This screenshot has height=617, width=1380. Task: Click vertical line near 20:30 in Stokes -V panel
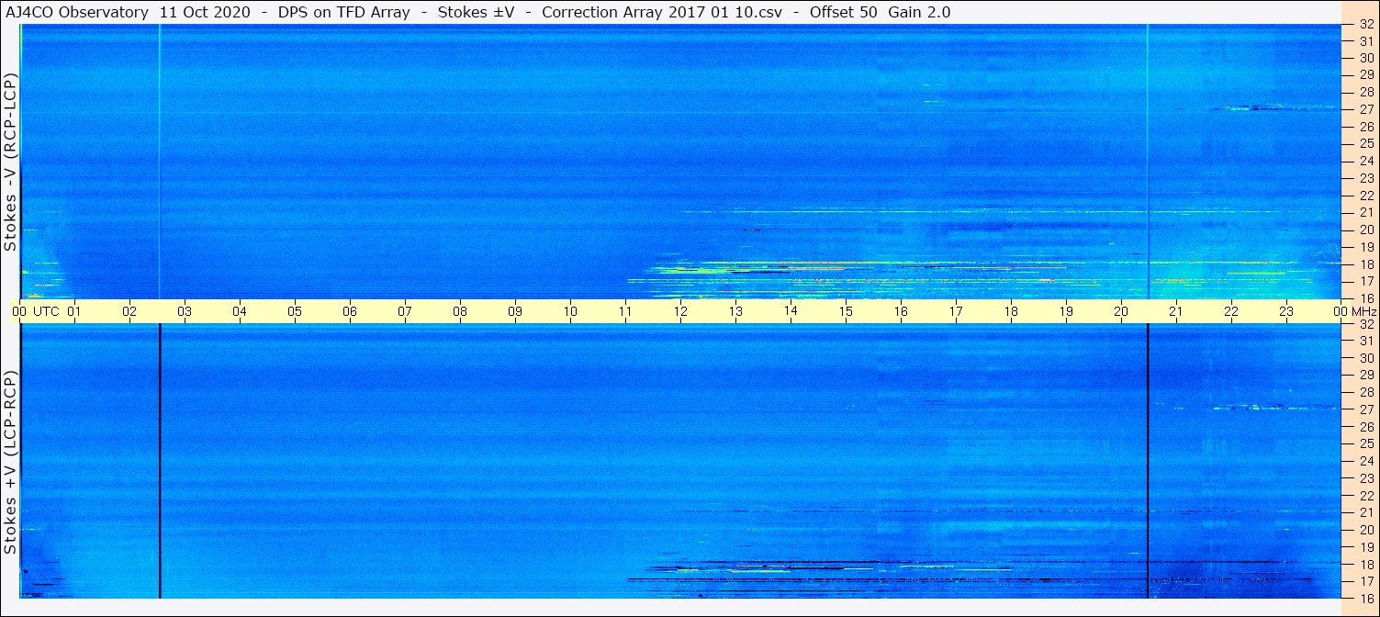click(1148, 162)
